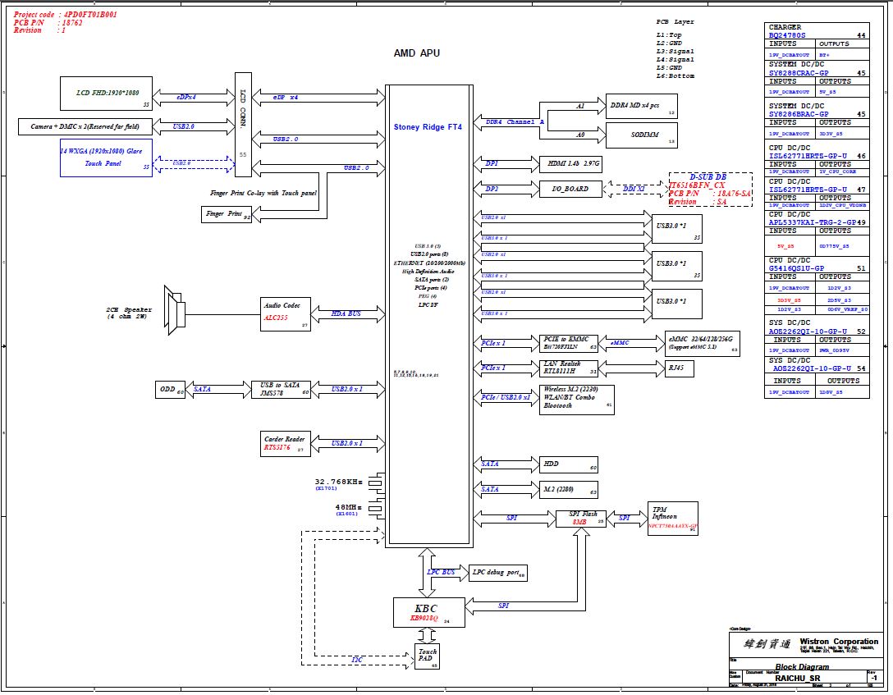Select the LCD FHD:1920*1080 block
893x695 pixels.
(106, 94)
